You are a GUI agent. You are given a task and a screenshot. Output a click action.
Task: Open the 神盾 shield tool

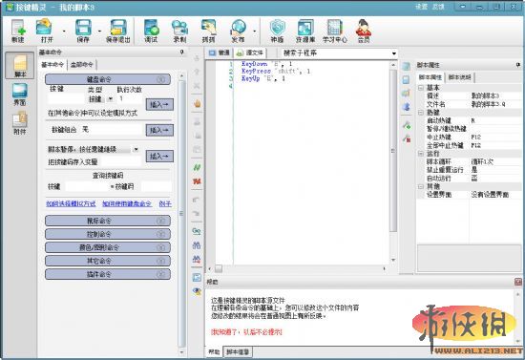[277, 31]
